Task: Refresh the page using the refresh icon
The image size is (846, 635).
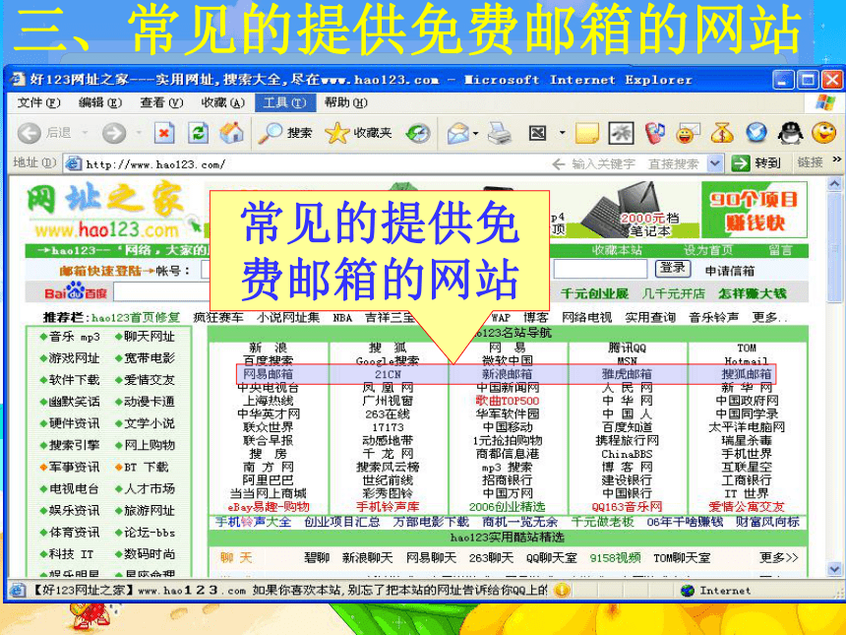Action: [x=198, y=133]
